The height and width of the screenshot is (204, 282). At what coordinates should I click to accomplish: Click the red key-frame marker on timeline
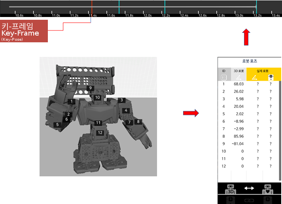92,8
